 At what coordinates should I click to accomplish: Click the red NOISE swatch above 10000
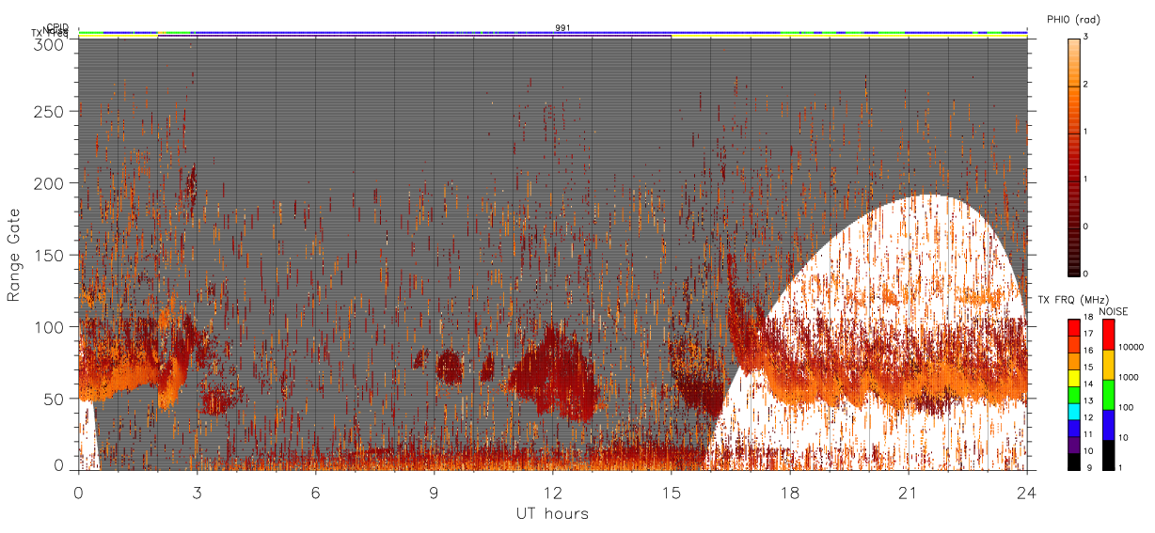point(1109,335)
